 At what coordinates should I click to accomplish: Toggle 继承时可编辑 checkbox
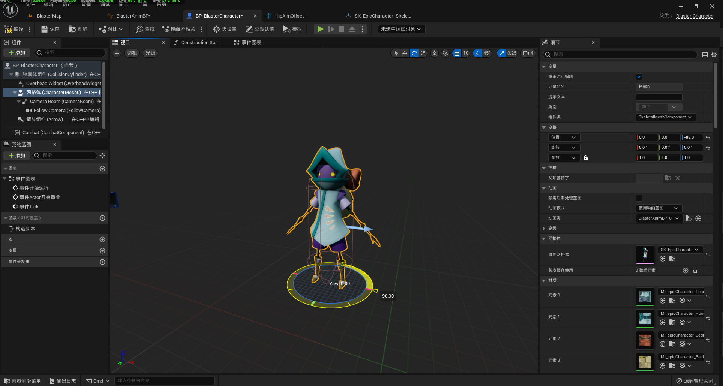(639, 77)
